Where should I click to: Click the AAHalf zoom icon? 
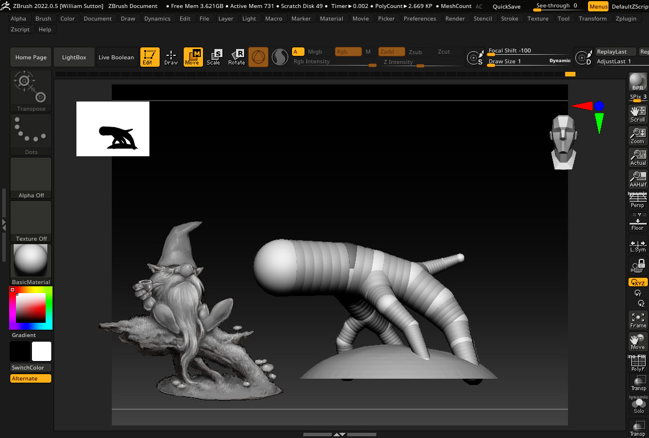pos(638,179)
